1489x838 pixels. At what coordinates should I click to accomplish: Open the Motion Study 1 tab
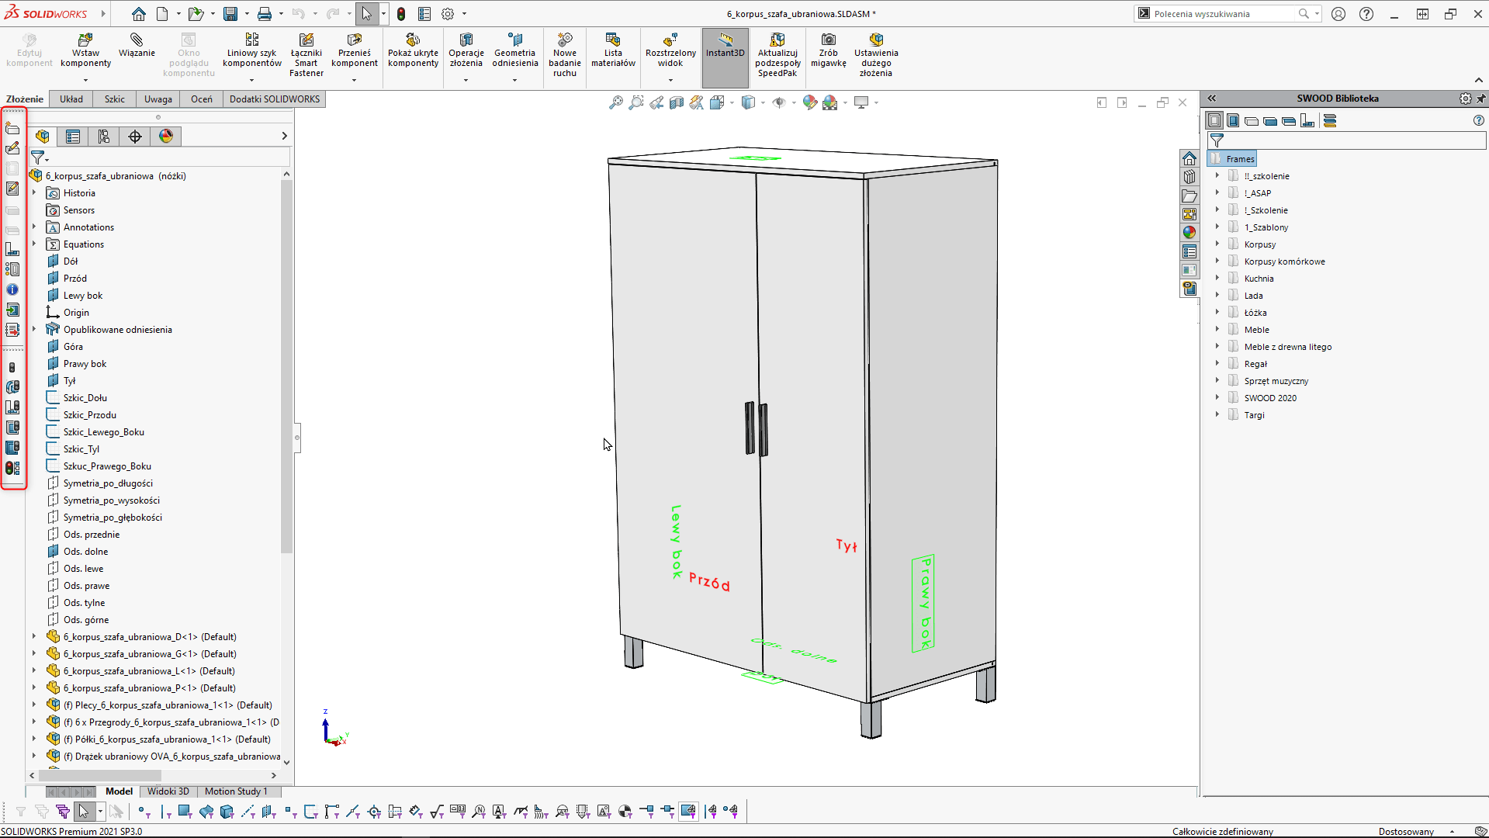pos(236,791)
